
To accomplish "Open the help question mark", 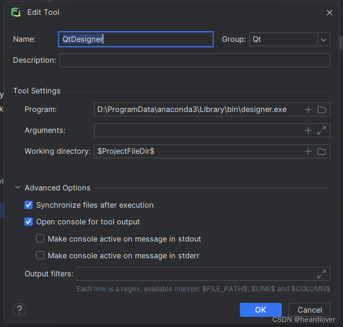I will [x=19, y=310].
